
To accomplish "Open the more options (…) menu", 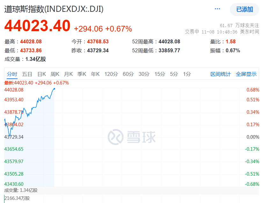I will (217, 9).
